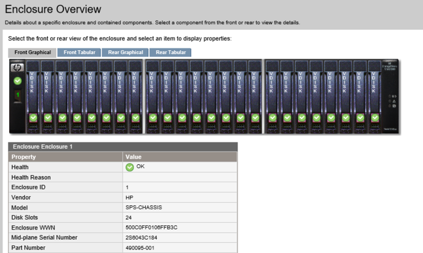Select the enclosure health check icon under HP logo
The height and width of the screenshot is (253, 423).
pos(18,81)
